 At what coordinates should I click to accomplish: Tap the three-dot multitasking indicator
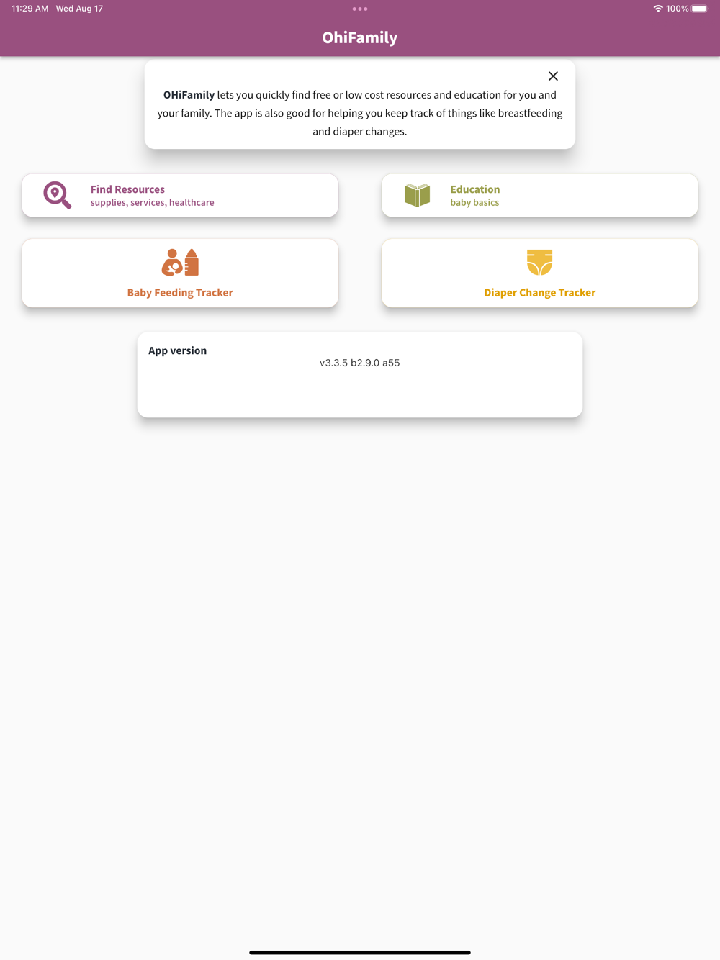(360, 9)
